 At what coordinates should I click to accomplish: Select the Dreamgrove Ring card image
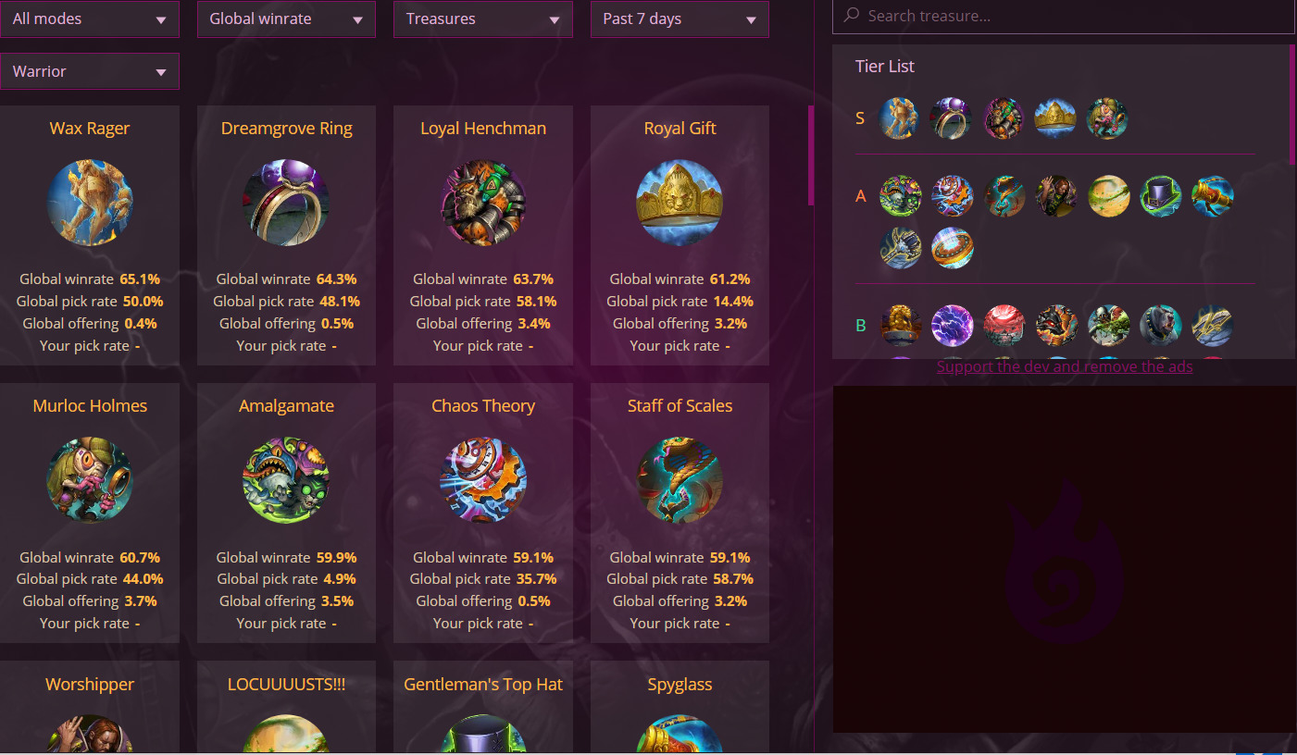click(x=286, y=203)
